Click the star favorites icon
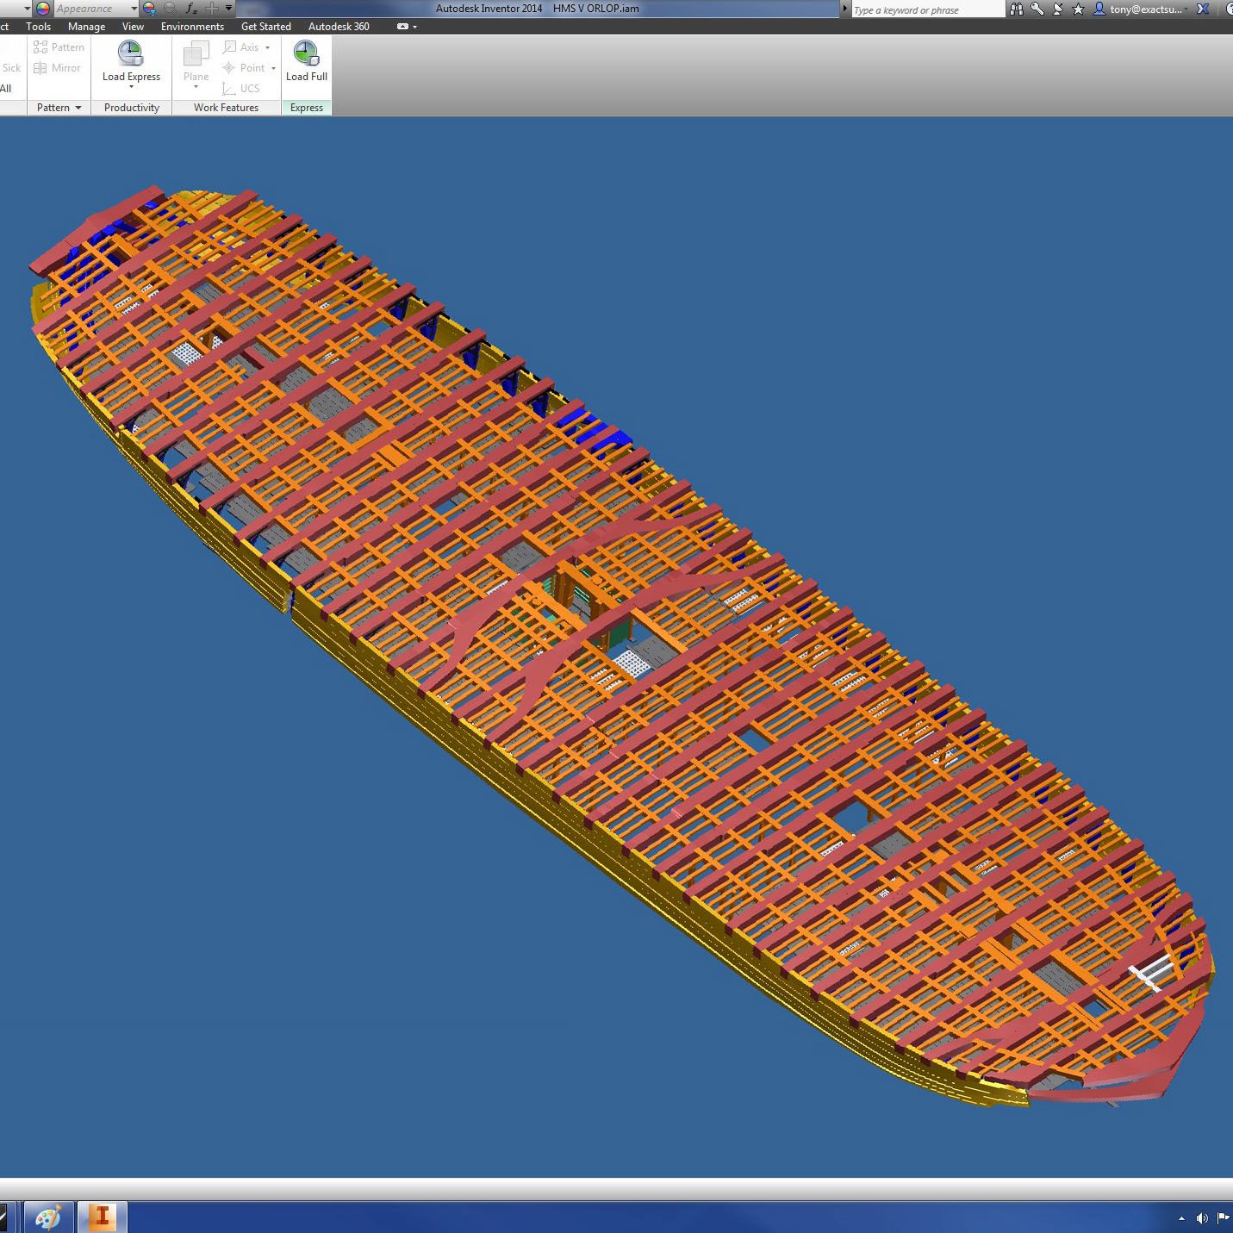 pyautogui.click(x=1078, y=9)
